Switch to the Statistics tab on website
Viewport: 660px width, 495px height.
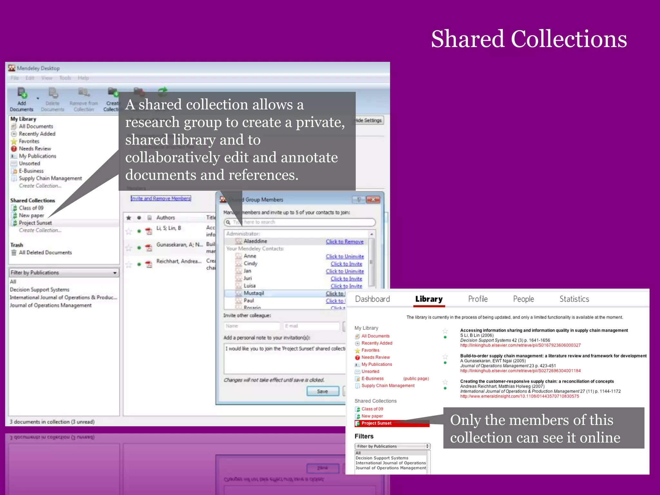point(574,299)
